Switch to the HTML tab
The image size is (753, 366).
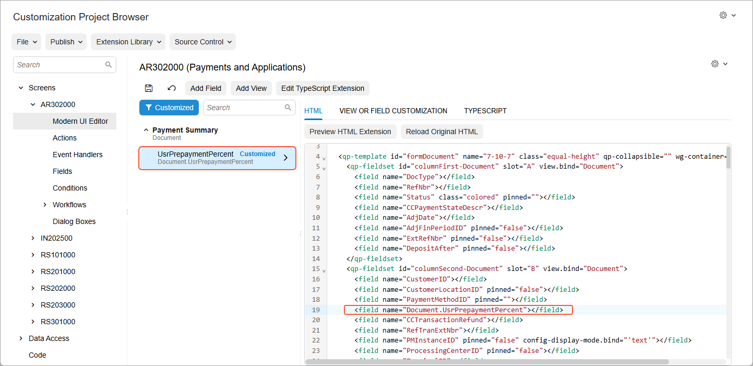point(314,111)
